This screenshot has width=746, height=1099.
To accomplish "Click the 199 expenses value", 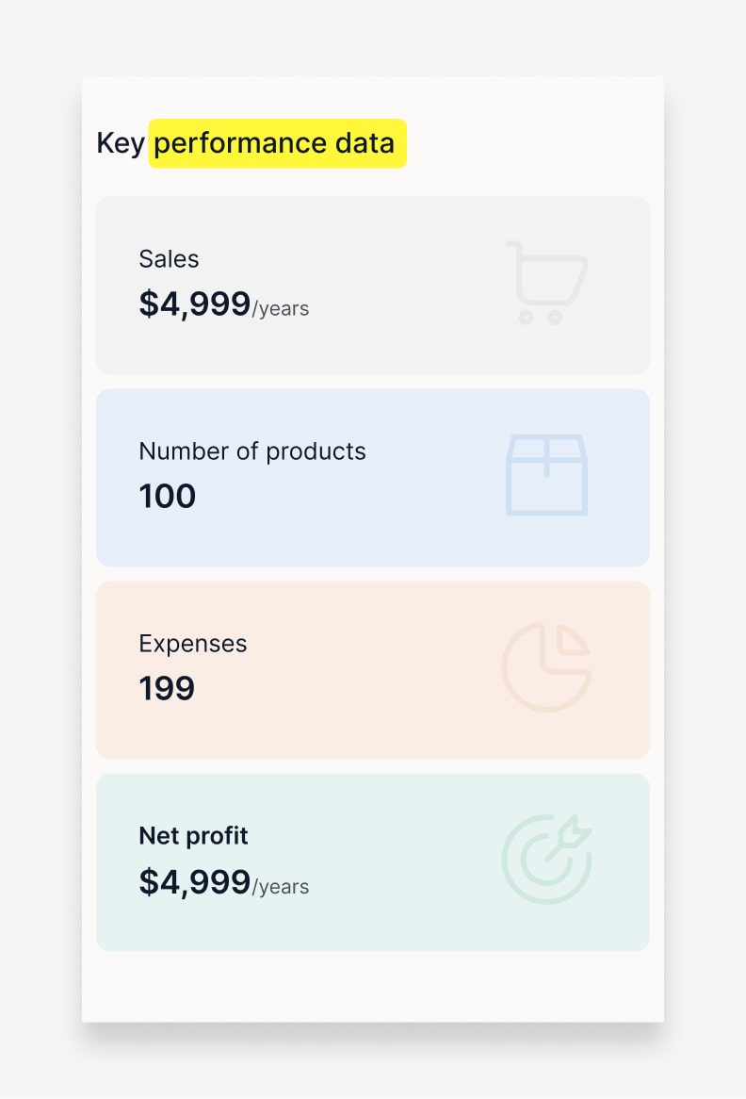I will tap(167, 689).
